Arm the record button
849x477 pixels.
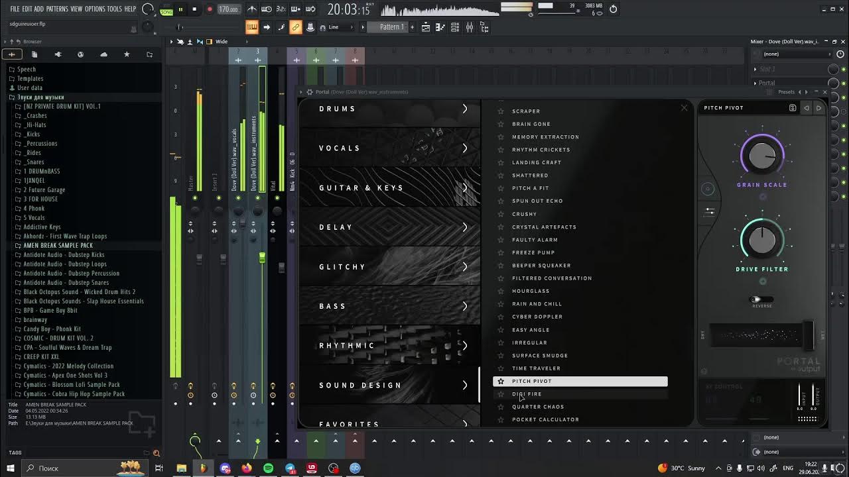click(210, 9)
